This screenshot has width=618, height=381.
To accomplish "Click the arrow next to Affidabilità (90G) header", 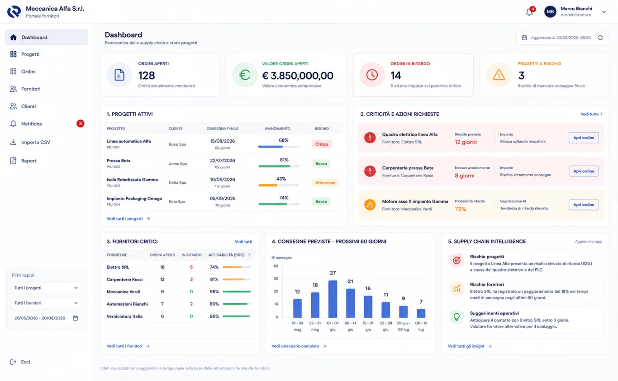I will 249,255.
